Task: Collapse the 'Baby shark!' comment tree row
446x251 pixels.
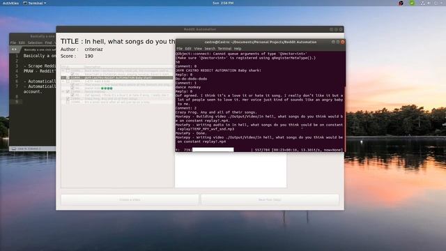Action: 63,77
